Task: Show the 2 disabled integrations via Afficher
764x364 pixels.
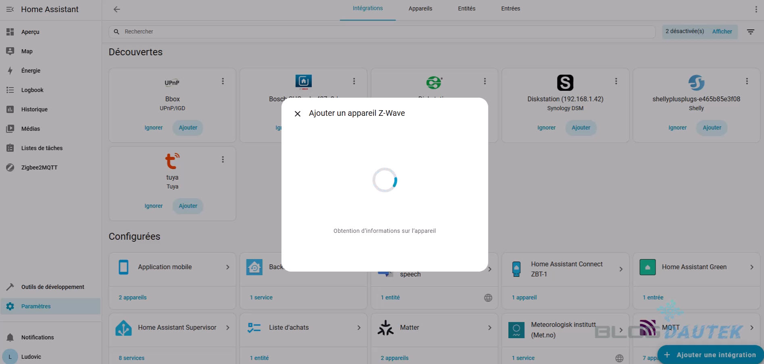Action: pyautogui.click(x=722, y=31)
